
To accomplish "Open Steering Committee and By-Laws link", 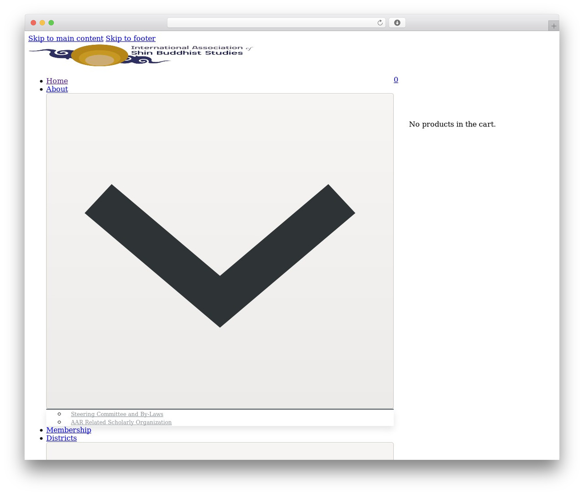I will (x=117, y=414).
